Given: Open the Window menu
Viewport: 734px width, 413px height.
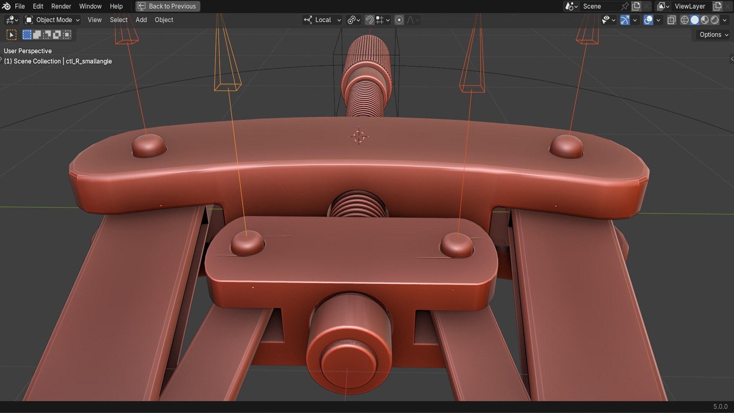Looking at the screenshot, I should [x=90, y=6].
